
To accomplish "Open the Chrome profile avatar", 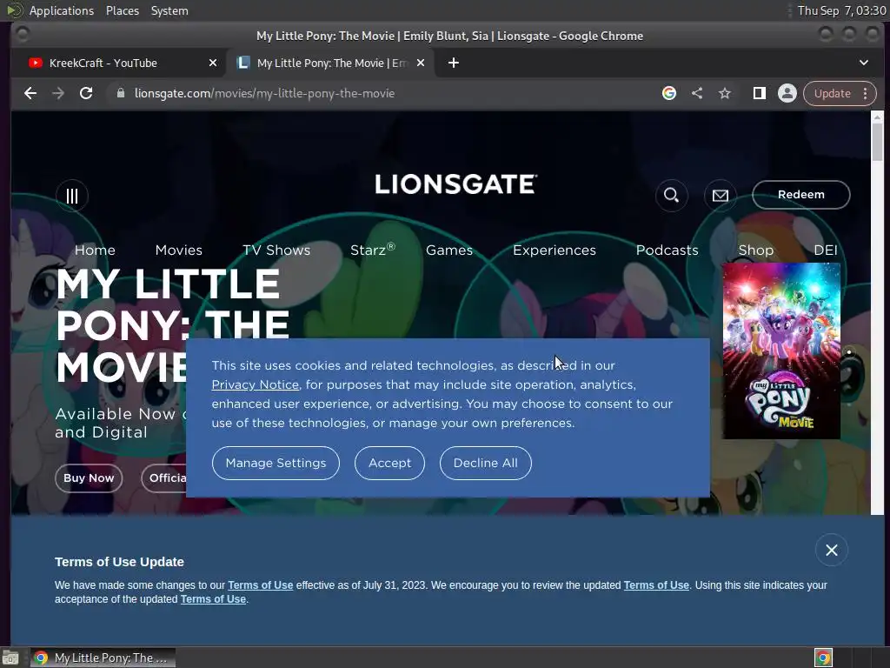I will [x=787, y=93].
